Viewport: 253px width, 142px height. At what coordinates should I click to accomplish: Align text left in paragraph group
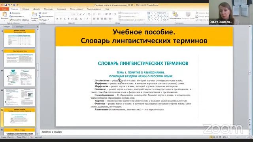94,19
